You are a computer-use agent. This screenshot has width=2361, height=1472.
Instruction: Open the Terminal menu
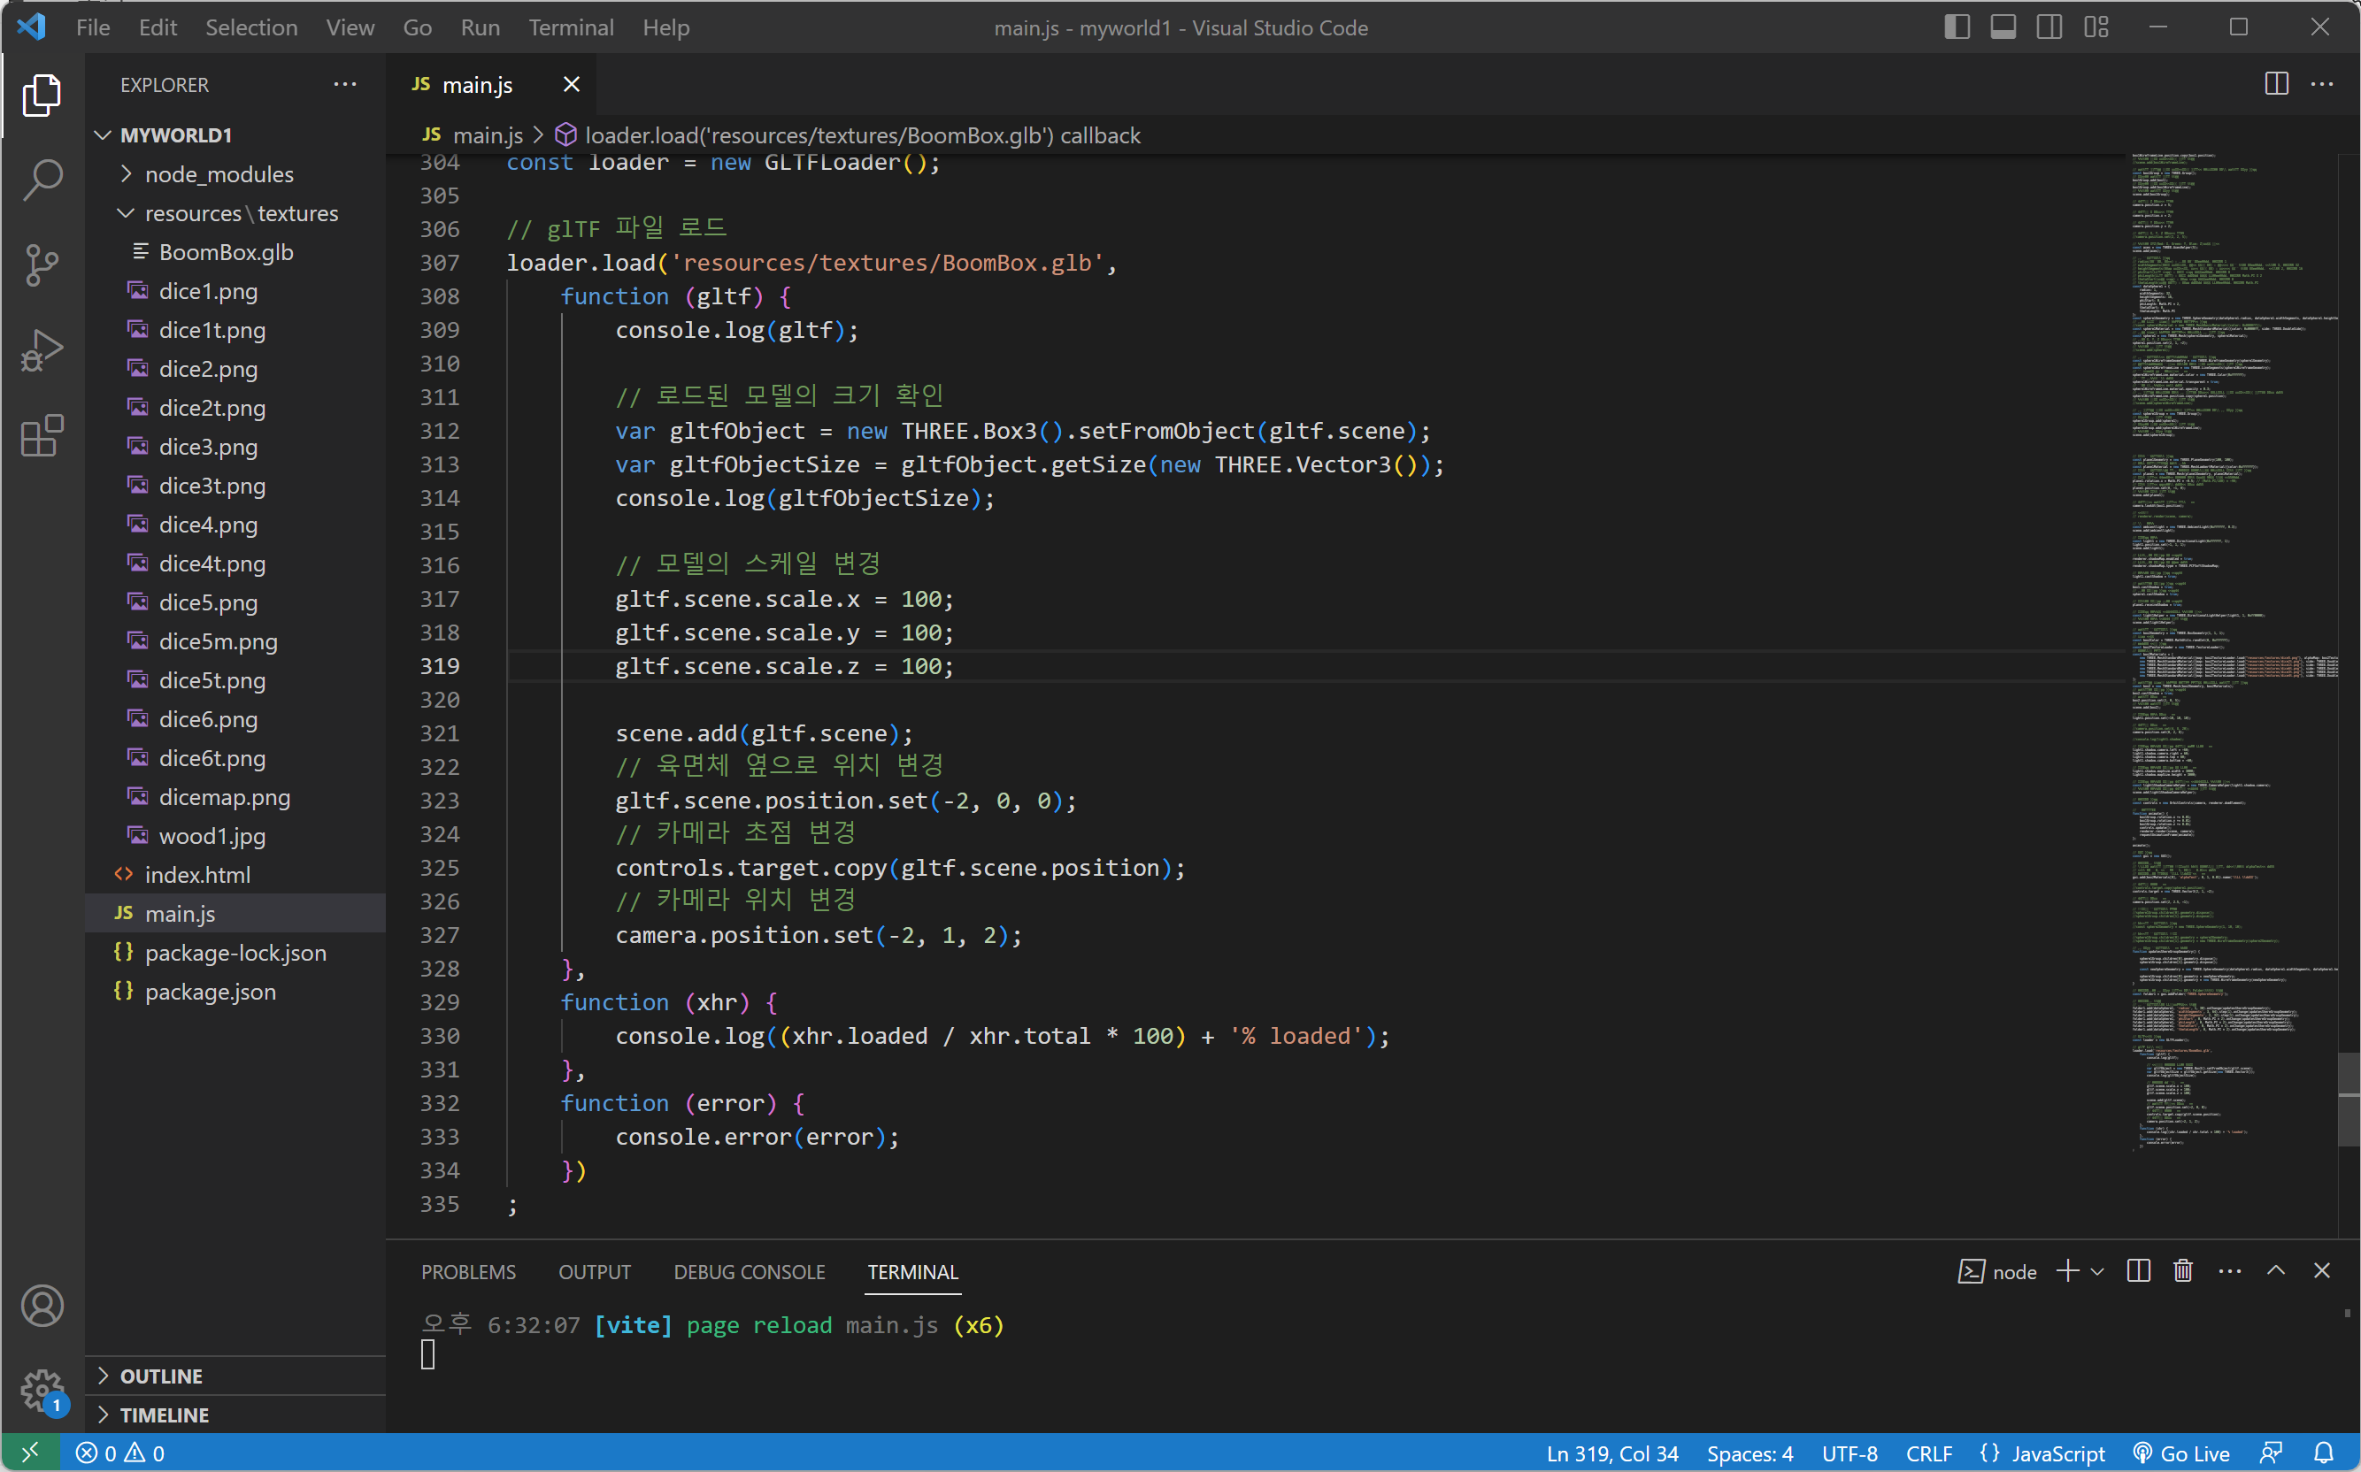(571, 27)
